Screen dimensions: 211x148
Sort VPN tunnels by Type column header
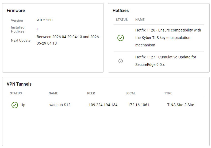click(x=168, y=93)
